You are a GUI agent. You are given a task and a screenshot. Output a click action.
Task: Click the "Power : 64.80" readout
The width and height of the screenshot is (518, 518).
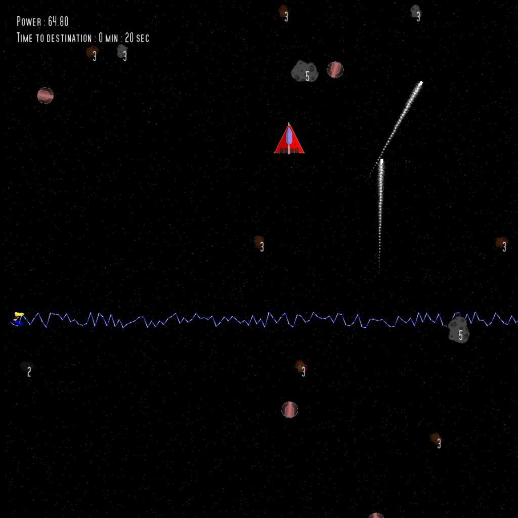point(42,21)
